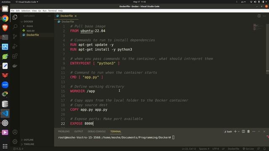The width and height of the screenshot is (269, 151).
Task: Show Applications grid in the dock
Action: (x=5, y=146)
